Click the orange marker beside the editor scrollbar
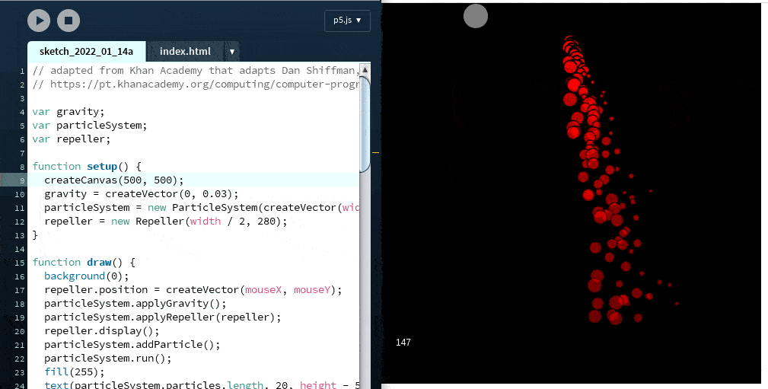This screenshot has width=768, height=389. click(375, 153)
